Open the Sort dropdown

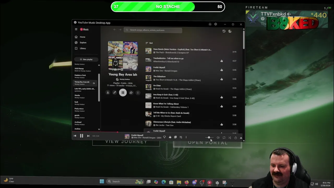[x=149, y=43]
